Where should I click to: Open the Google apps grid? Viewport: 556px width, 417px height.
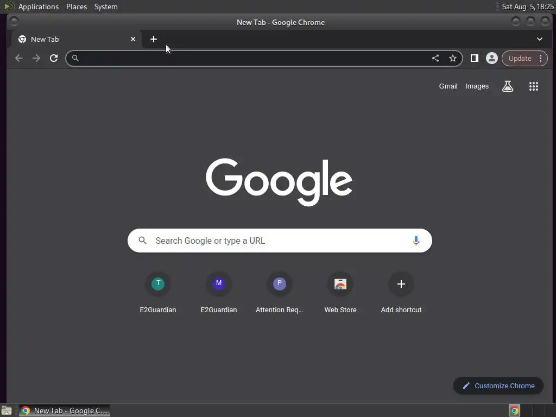(533, 86)
